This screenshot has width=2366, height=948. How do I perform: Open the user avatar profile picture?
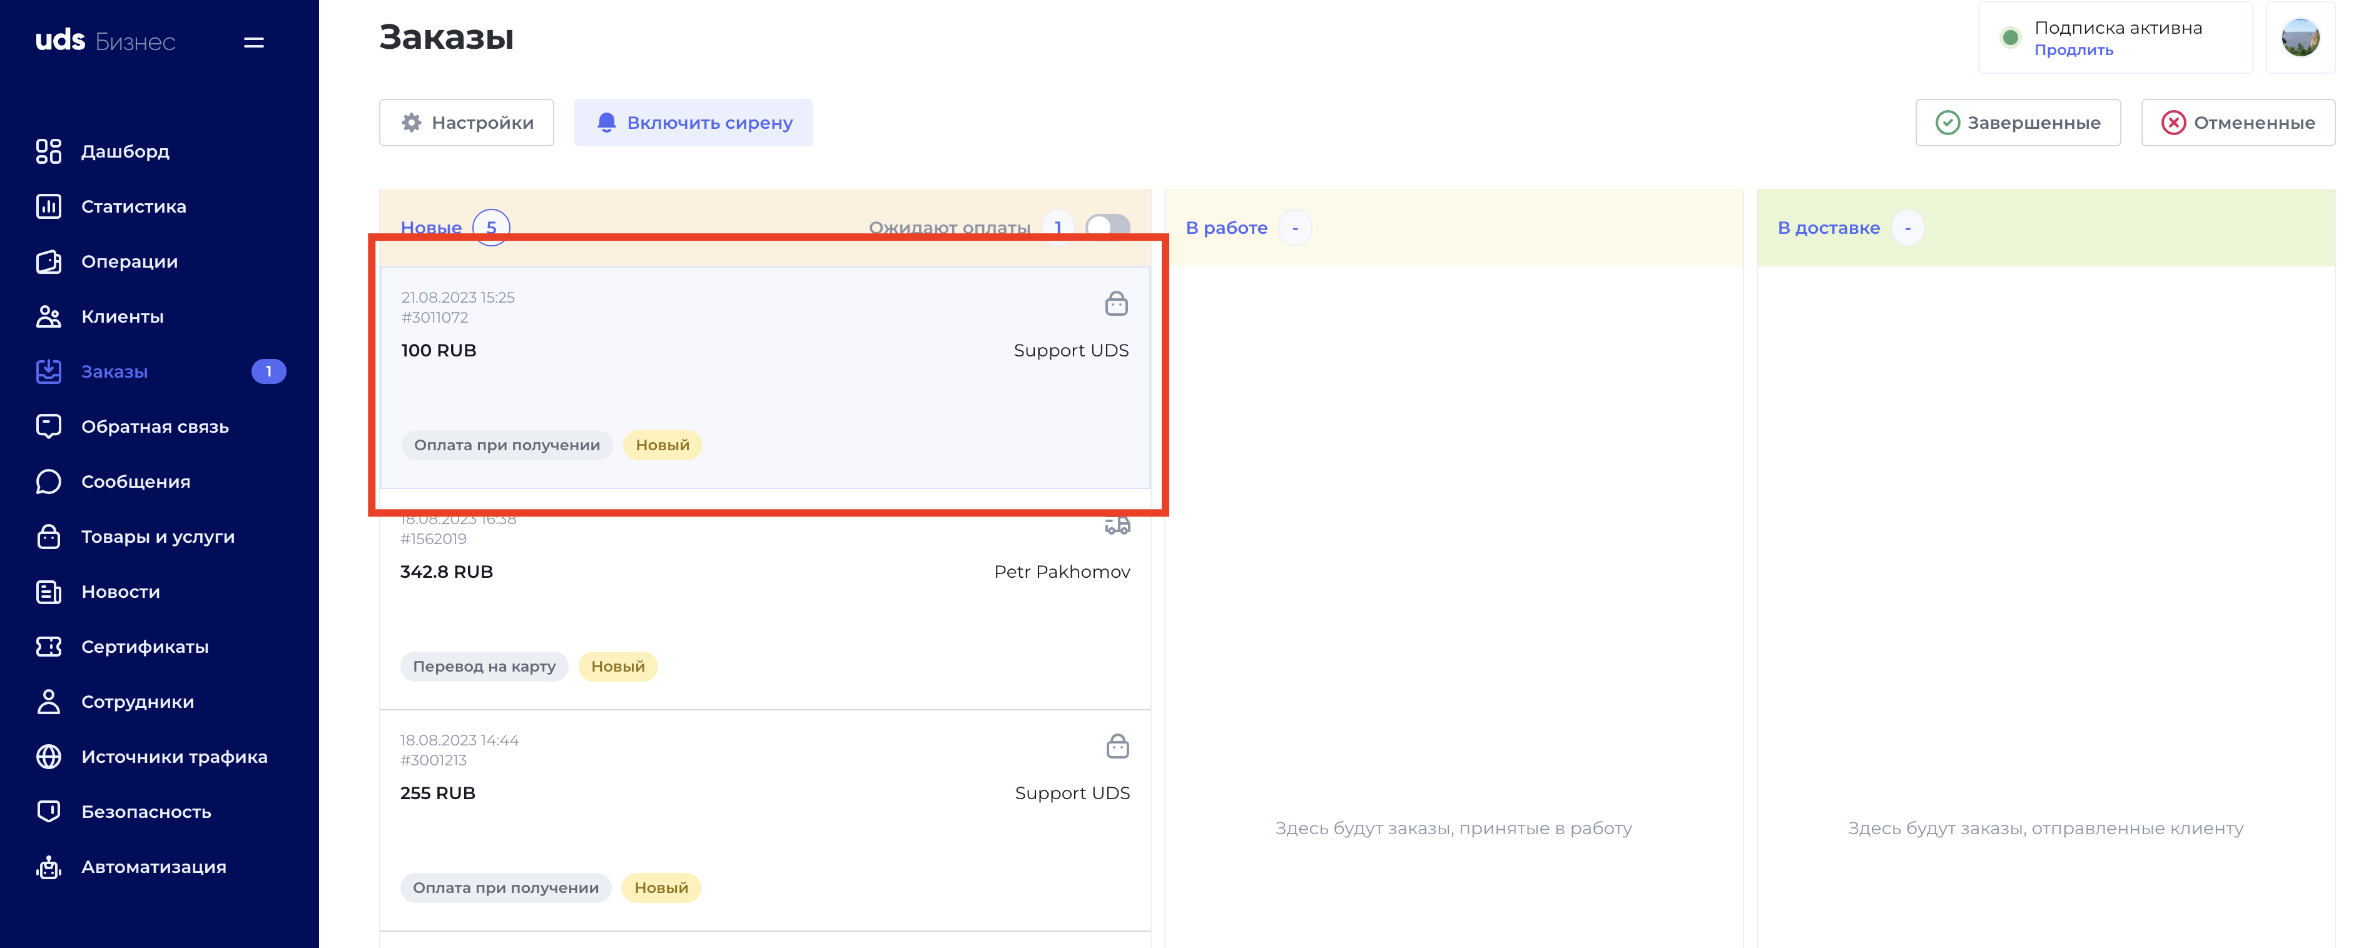tap(2300, 38)
